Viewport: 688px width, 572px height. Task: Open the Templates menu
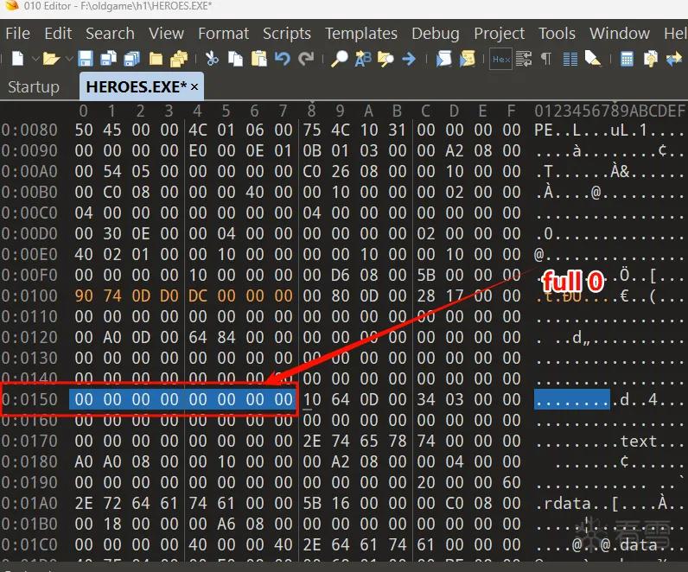point(361,34)
